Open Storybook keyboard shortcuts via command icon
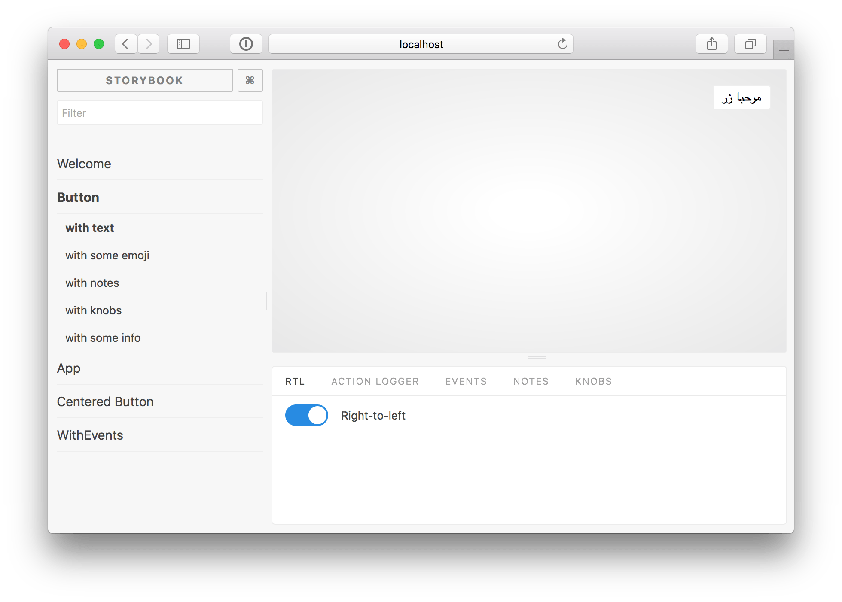 point(250,80)
